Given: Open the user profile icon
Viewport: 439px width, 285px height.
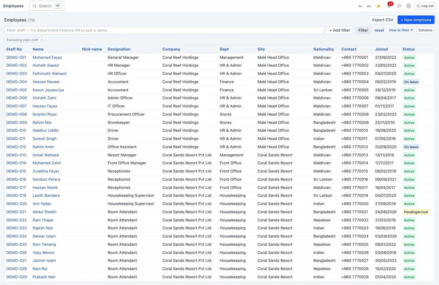Looking at the screenshot, I should (408, 6).
